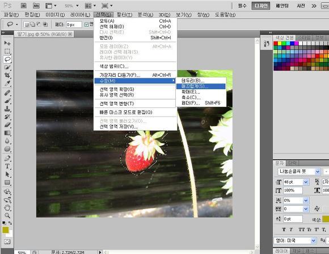Click the Quick Mask mode icon
Screen dimensions: 329x254
coord(7,241)
